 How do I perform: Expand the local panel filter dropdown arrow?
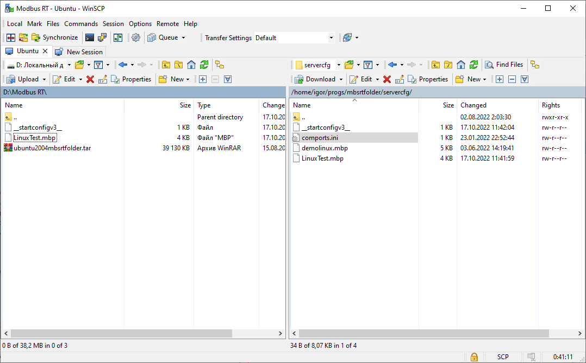tap(108, 65)
